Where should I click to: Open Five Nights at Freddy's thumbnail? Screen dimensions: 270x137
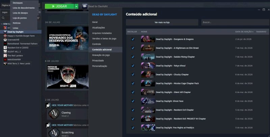click(x=148, y=128)
